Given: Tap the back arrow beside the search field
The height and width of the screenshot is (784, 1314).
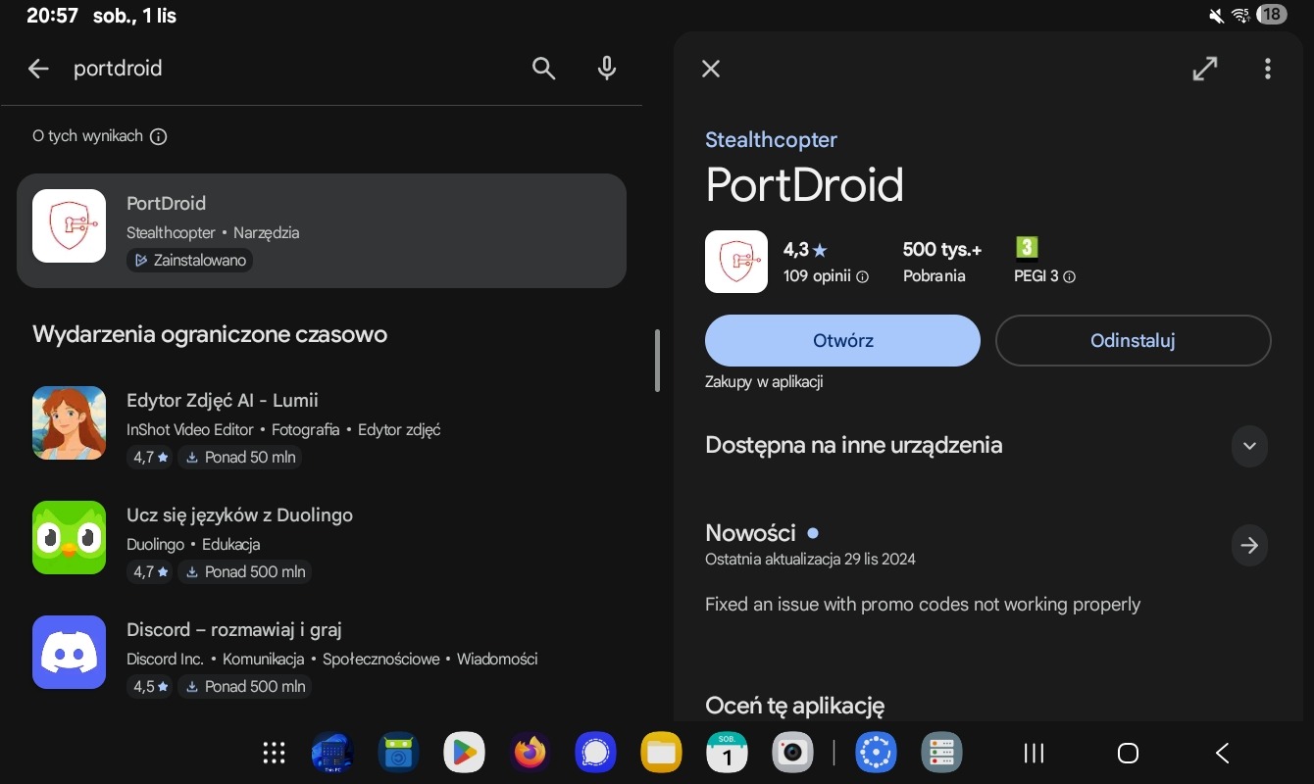Looking at the screenshot, I should click(38, 69).
